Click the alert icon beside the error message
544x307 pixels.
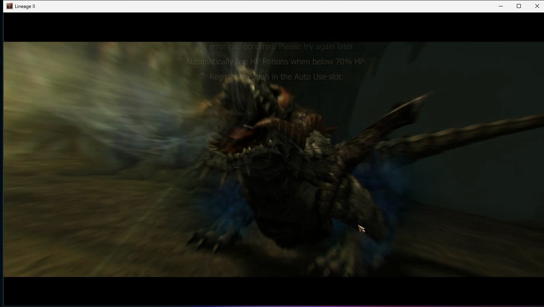pos(191,46)
